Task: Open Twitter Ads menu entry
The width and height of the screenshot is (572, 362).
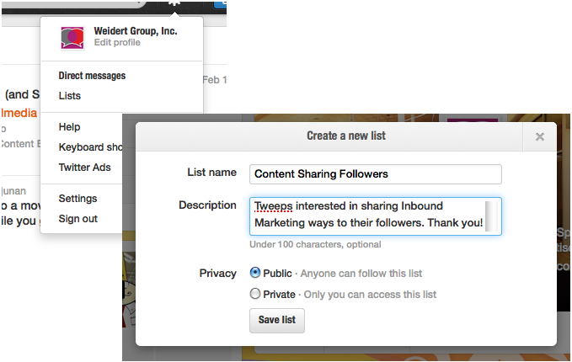Action: click(x=84, y=167)
